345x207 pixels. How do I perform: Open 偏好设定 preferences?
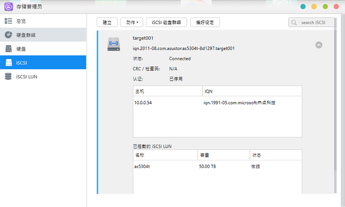[205, 23]
